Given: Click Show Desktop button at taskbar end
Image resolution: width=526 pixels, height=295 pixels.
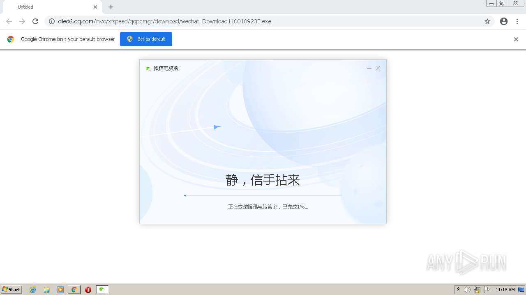Looking at the screenshot, I should tap(521, 290).
